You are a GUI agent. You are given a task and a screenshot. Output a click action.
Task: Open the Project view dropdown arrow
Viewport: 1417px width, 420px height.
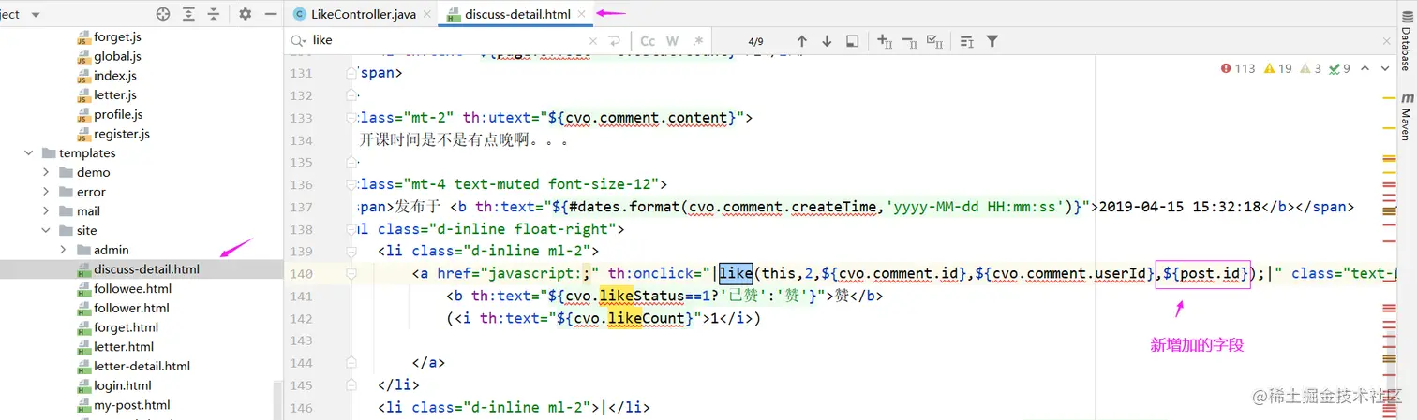[x=37, y=15]
